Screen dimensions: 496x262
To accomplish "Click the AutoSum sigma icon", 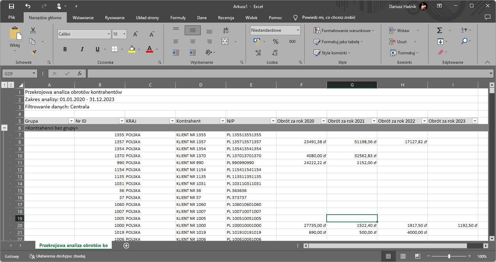I will coord(440,31).
